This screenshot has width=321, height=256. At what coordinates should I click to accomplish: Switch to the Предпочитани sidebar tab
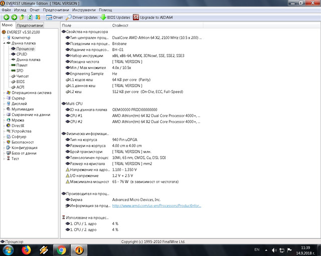coord(30,25)
